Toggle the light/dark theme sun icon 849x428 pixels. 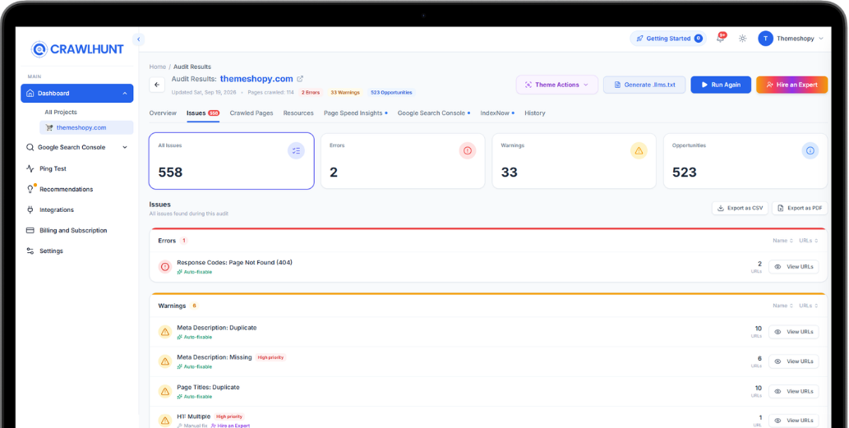tap(742, 39)
